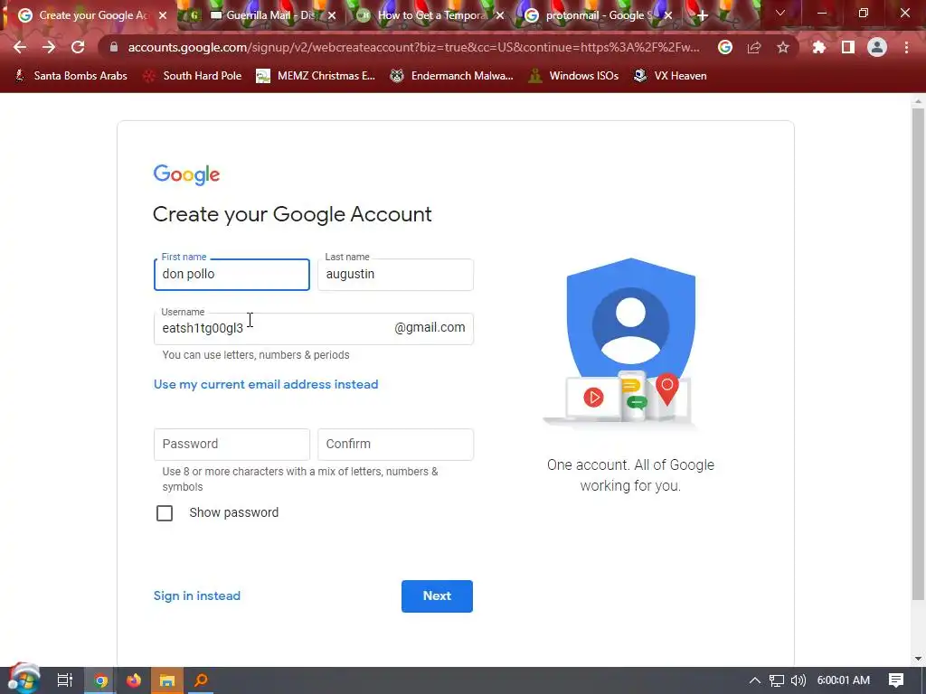Expand the tab search chevron
This screenshot has width=926, height=694.
click(780, 13)
